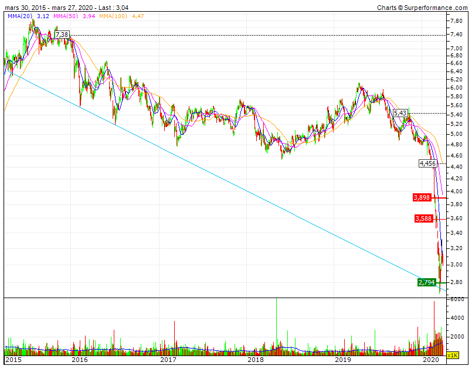
Task: Click the red 3,588 level marker
Action: point(423,218)
